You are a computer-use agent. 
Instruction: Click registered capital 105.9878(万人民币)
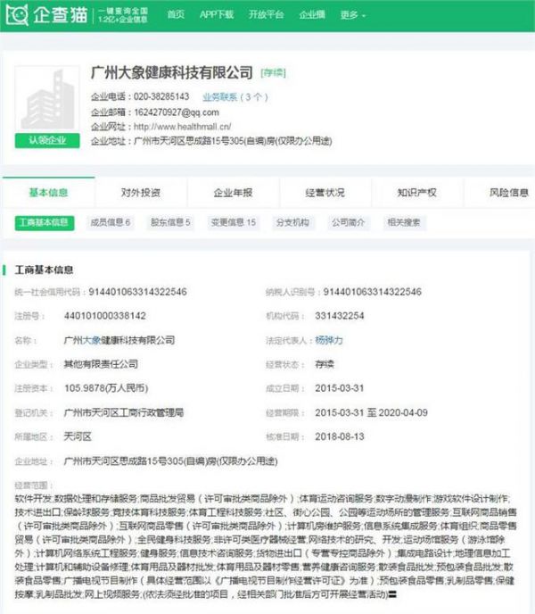tap(106, 388)
